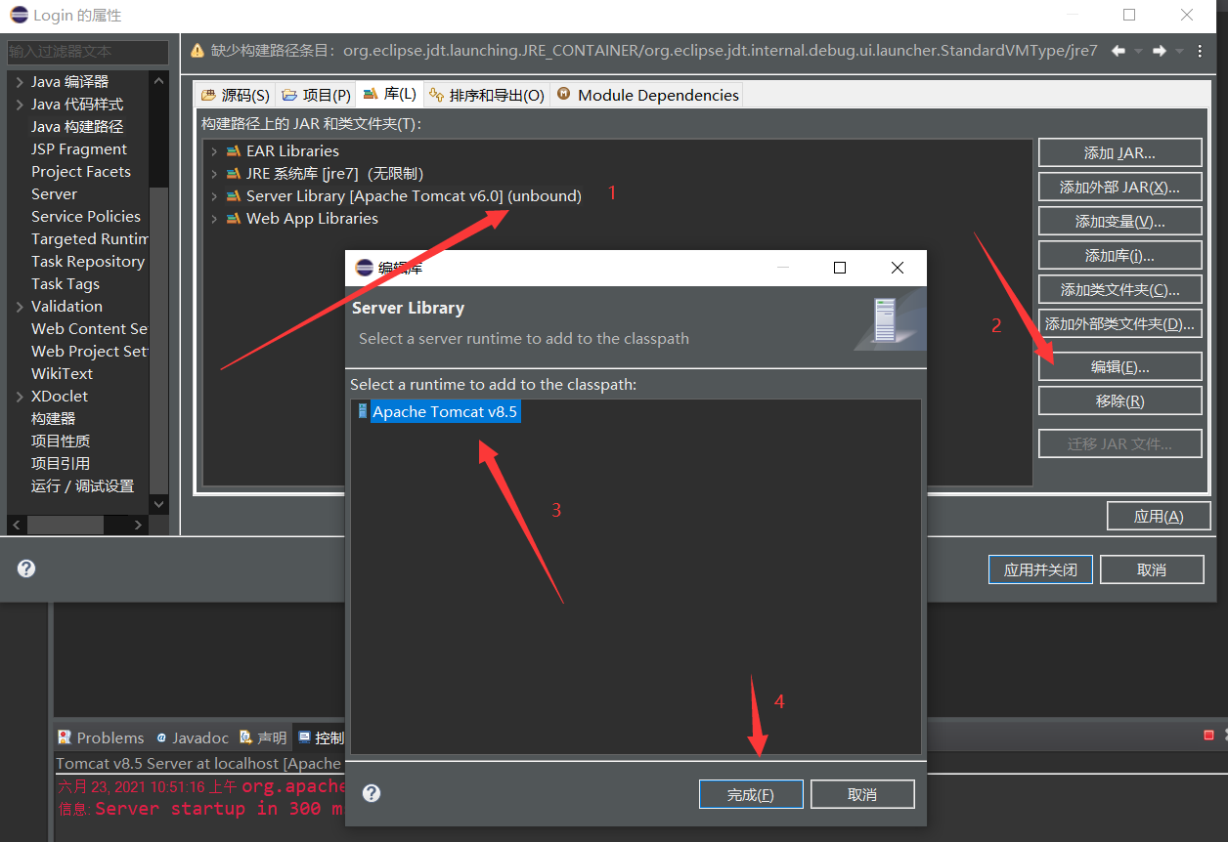Click the 应用并关闭 button
This screenshot has height=842, width=1228.
coord(1040,569)
